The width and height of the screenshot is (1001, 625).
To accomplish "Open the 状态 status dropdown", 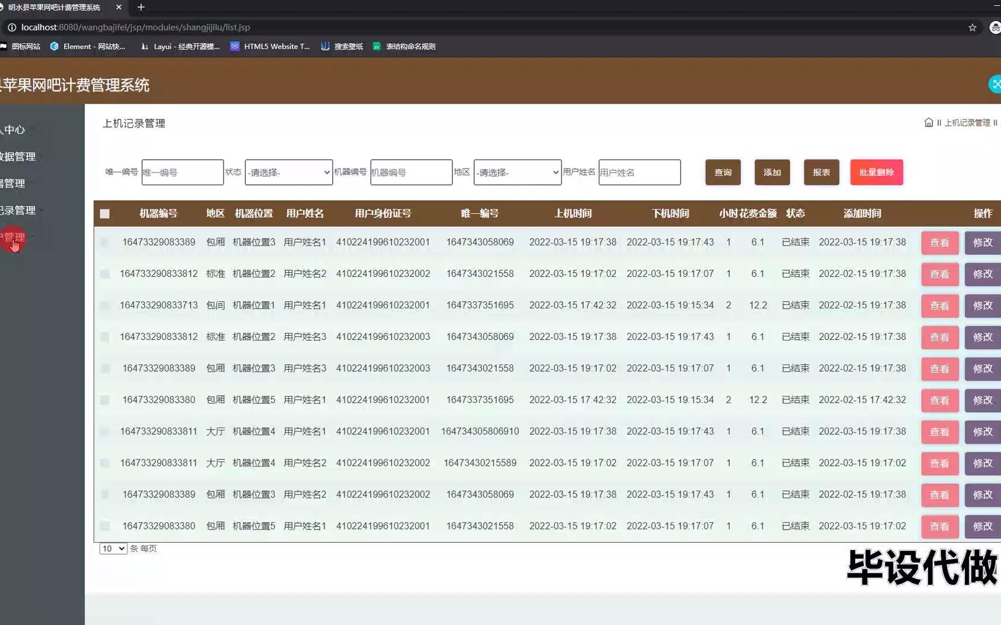I will pos(288,172).
